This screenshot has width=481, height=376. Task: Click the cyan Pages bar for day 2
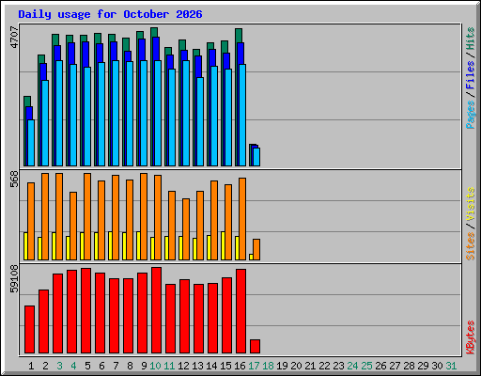[x=45, y=123]
